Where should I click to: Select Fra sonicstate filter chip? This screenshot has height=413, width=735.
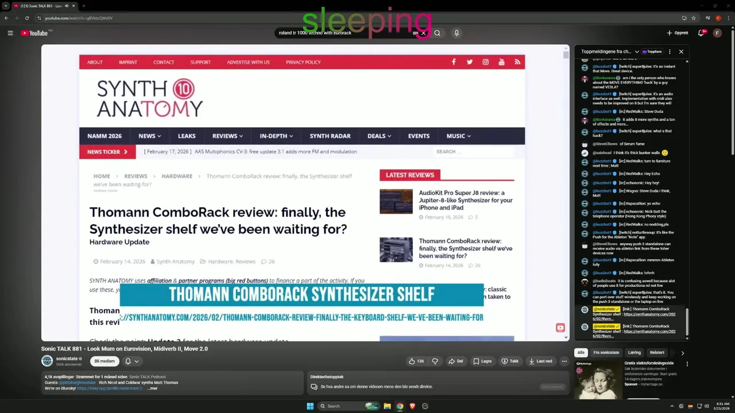pos(606,353)
